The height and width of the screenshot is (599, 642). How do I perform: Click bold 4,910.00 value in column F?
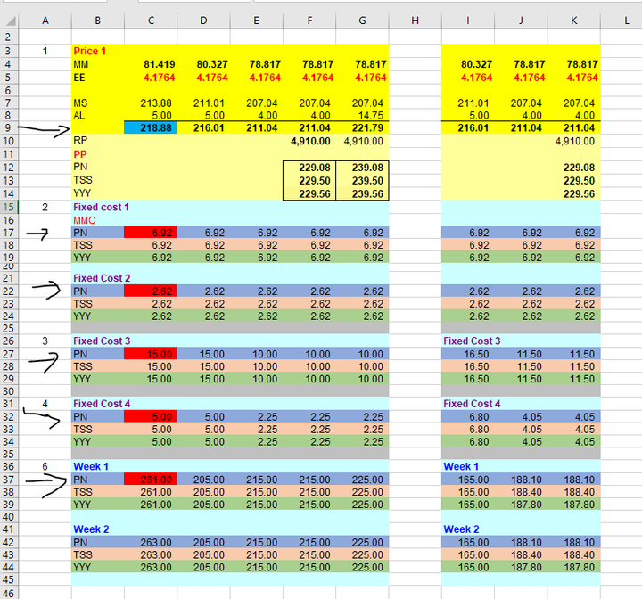(x=309, y=141)
